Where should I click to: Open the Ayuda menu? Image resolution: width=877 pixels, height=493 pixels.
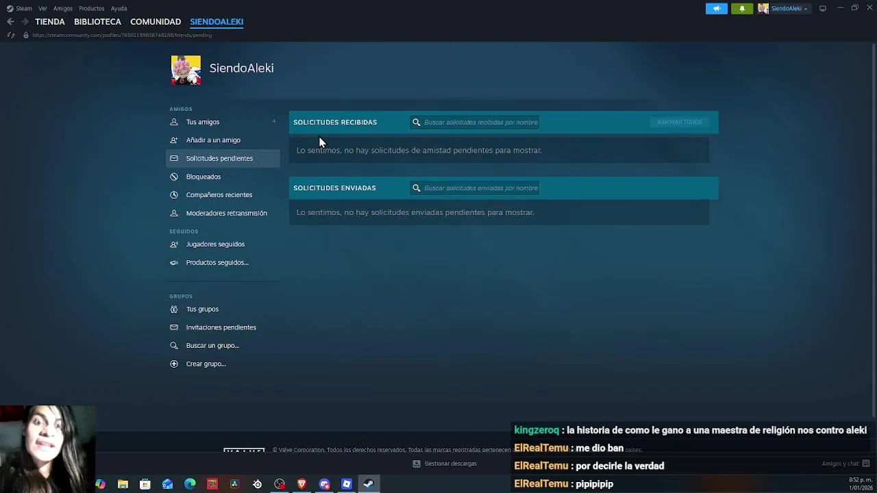[x=119, y=8]
